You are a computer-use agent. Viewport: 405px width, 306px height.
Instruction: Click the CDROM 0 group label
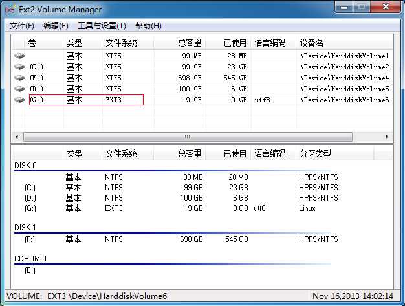pyautogui.click(x=30, y=259)
